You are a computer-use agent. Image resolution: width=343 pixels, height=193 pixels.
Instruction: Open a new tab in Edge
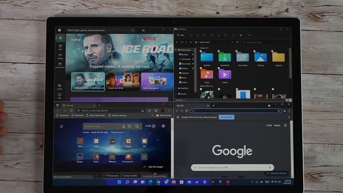coord(99,106)
